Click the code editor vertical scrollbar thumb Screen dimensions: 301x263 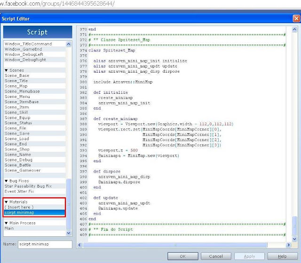click(294, 226)
